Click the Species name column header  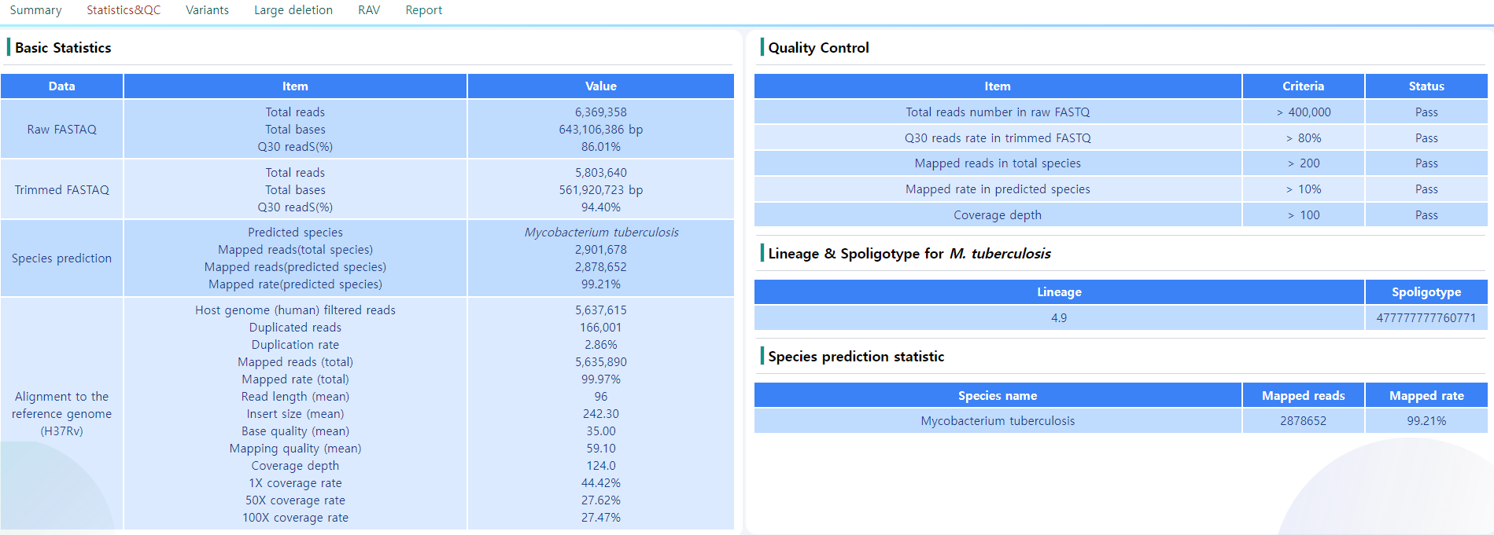coord(998,396)
